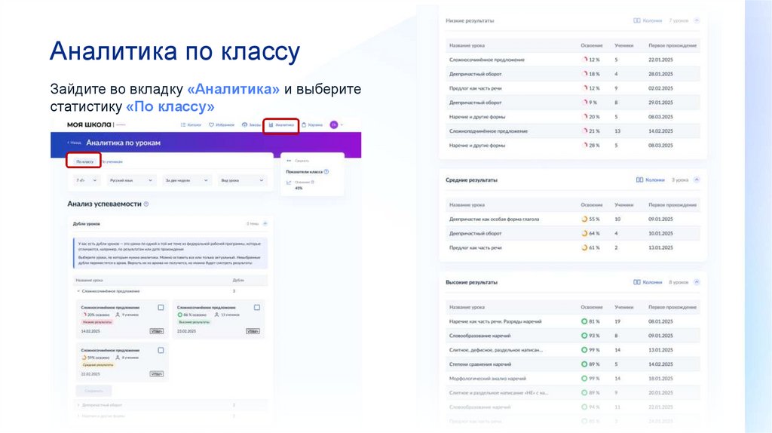Click Первое прохождение header in Низкие результаты

pos(672,45)
